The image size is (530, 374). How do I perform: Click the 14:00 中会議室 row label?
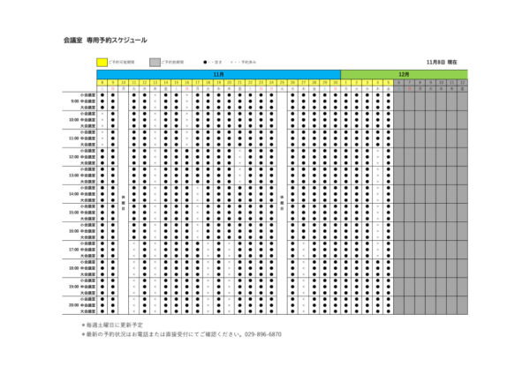(87, 194)
